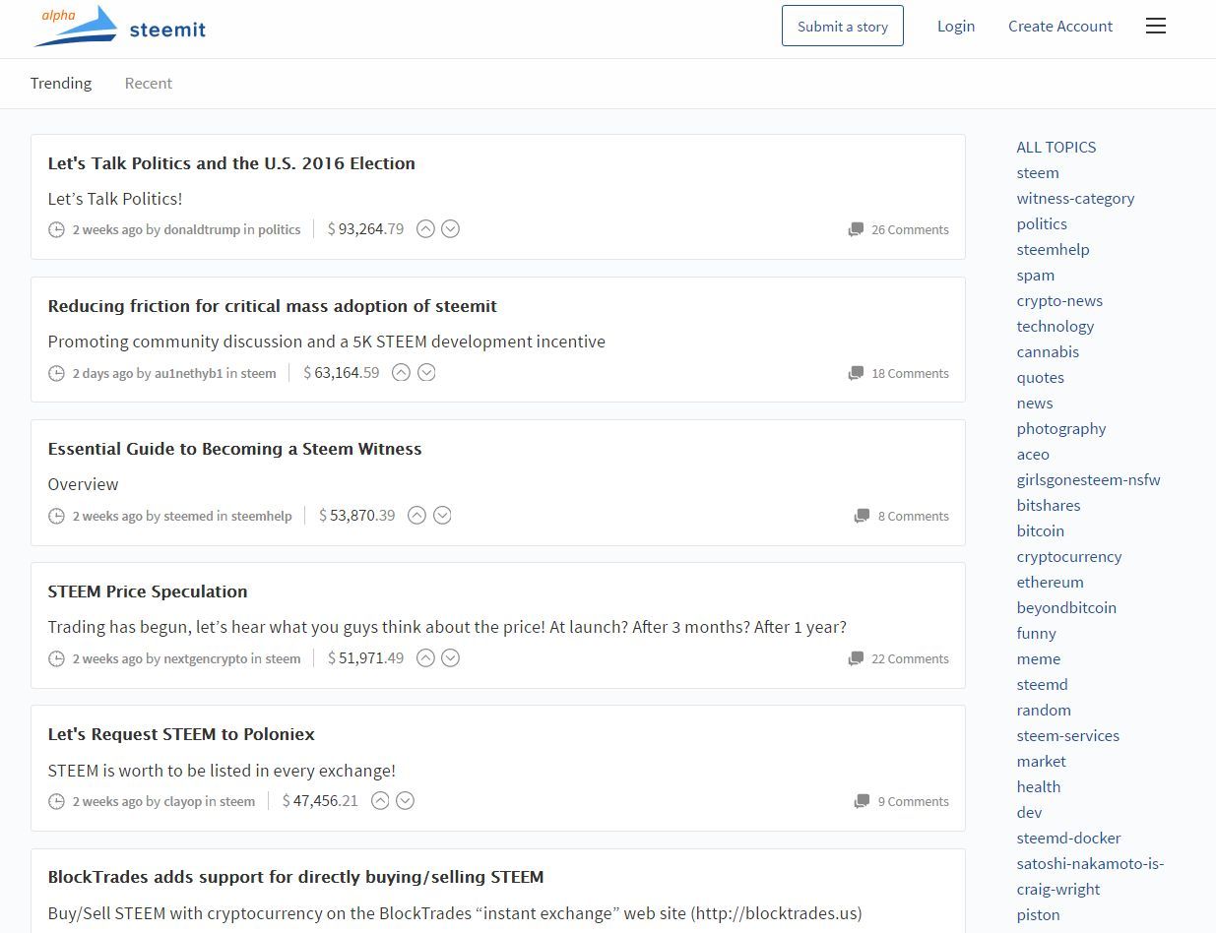This screenshot has width=1216, height=933.
Task: Filter by the steemd-docker topic
Action: click(x=1069, y=839)
